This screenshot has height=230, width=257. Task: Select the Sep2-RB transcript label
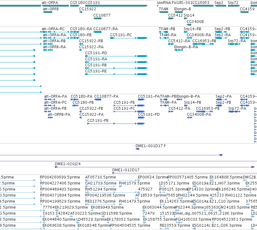pyautogui.click(x=222, y=29)
